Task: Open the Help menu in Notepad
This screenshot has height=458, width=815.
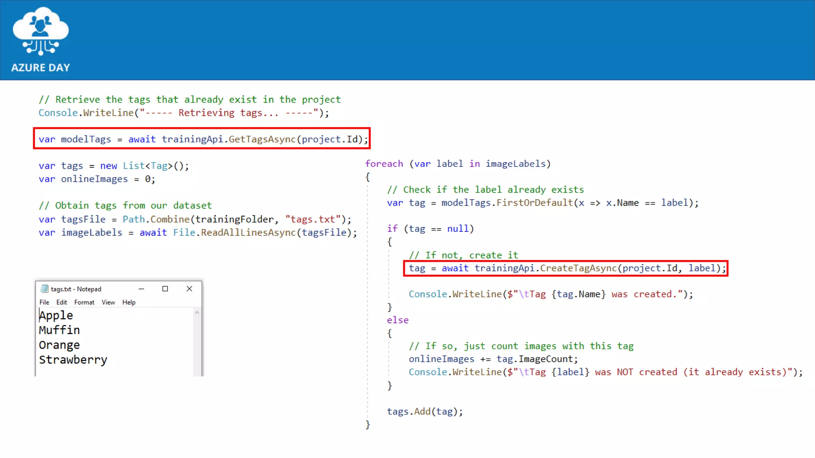Action: click(x=129, y=302)
